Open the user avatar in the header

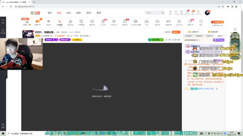207,13
